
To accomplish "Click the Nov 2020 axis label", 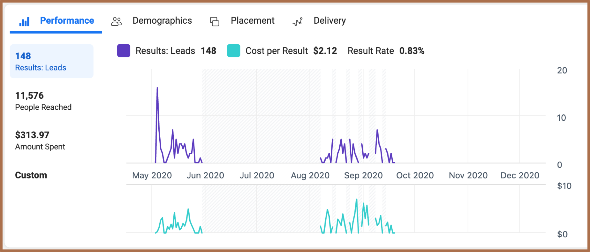I will pyautogui.click(x=468, y=175).
